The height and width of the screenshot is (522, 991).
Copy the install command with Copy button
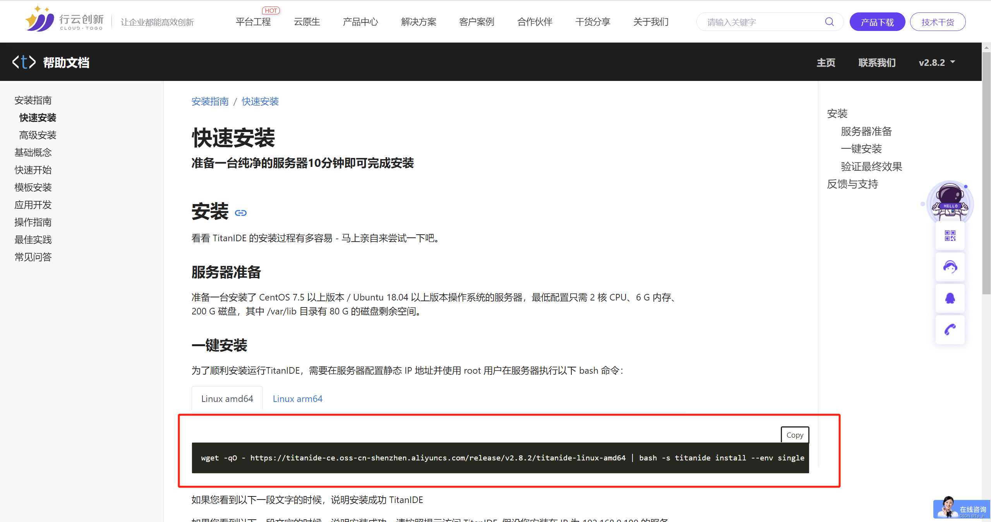(x=795, y=435)
